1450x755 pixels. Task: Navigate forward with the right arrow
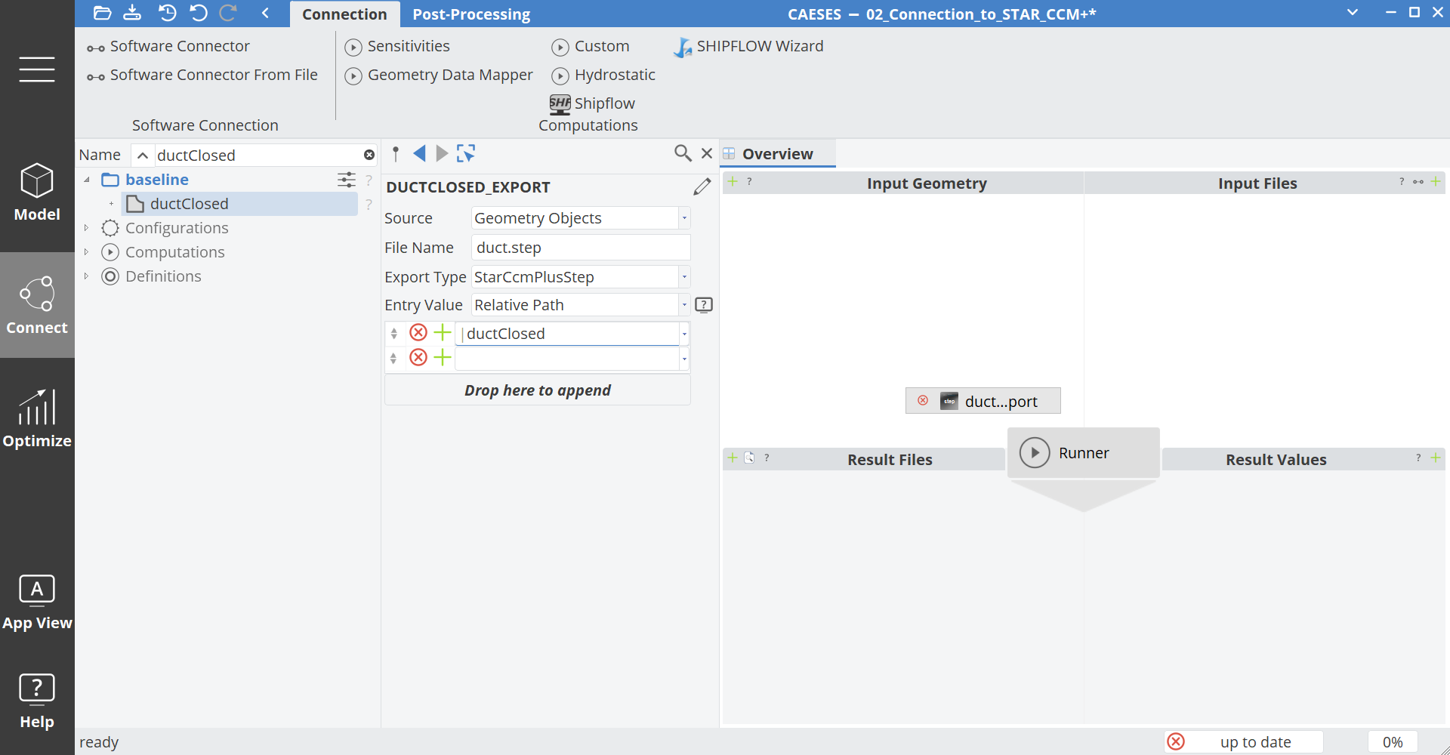pyautogui.click(x=442, y=154)
